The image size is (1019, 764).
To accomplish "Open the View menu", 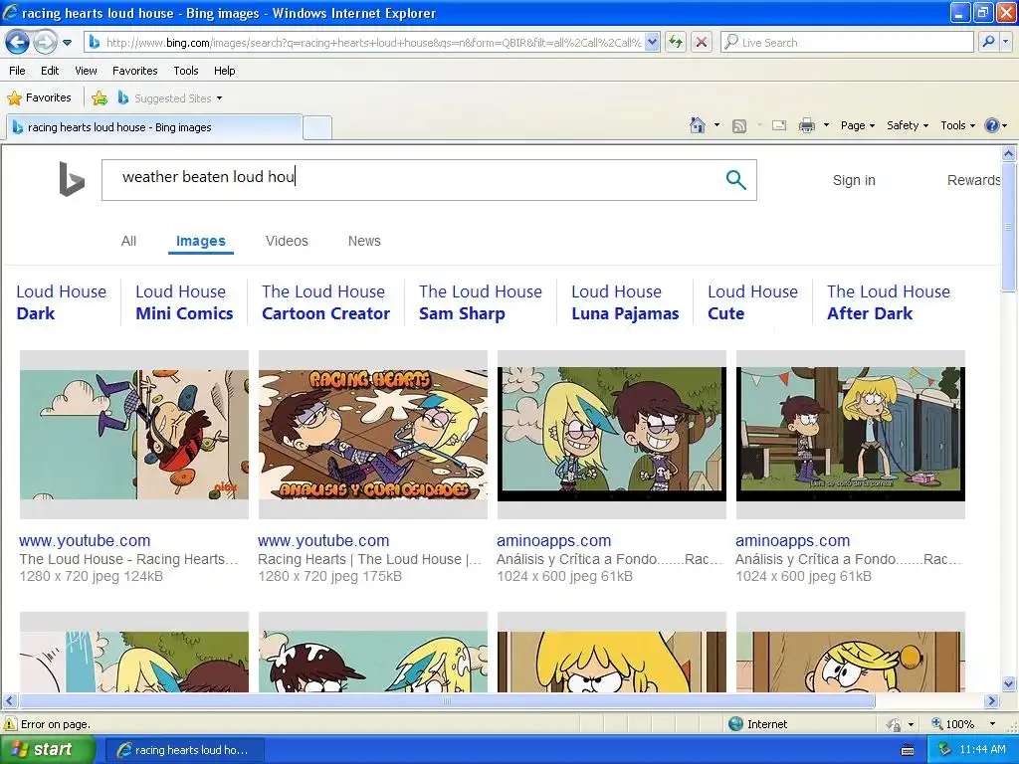I will click(x=86, y=71).
